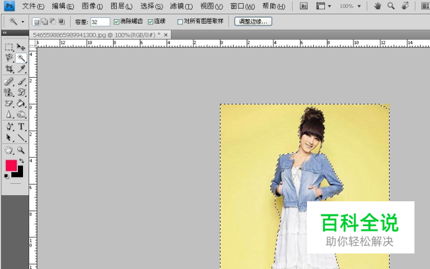The height and width of the screenshot is (269, 430).
Task: Open the 编辑(E) menu
Action: 63,6
